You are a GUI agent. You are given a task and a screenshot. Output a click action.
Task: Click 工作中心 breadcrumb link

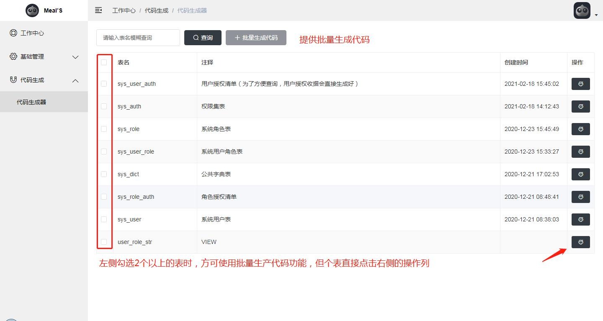tap(124, 10)
